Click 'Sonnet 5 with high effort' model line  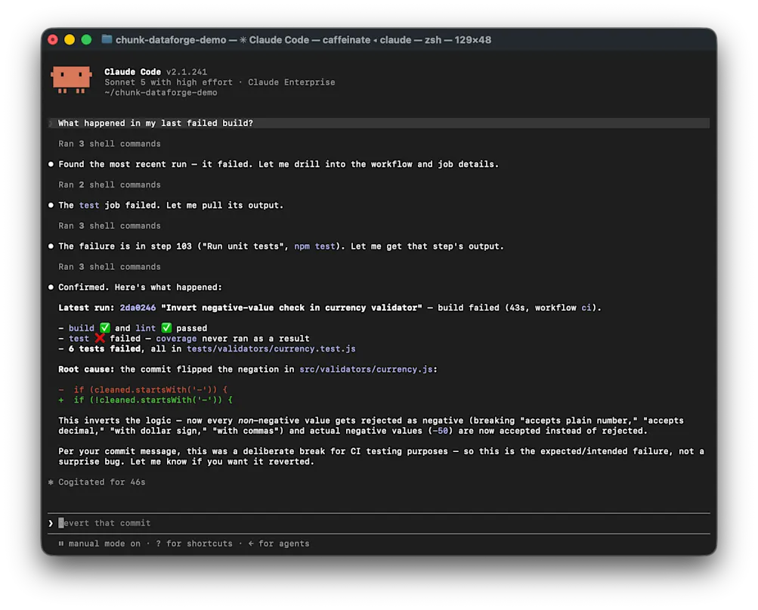169,82
